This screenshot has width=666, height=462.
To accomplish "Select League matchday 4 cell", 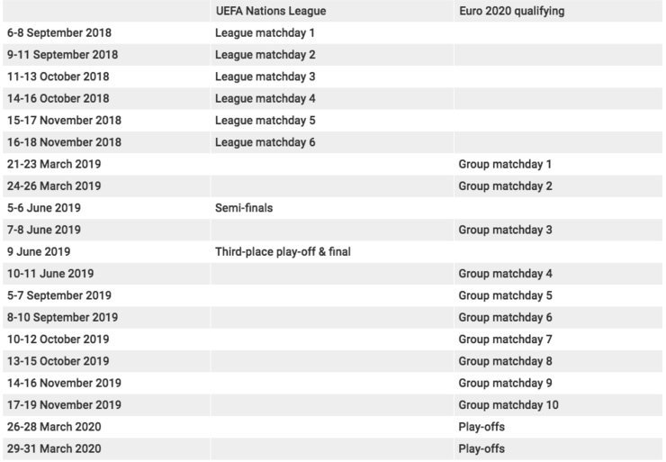I will [265, 99].
